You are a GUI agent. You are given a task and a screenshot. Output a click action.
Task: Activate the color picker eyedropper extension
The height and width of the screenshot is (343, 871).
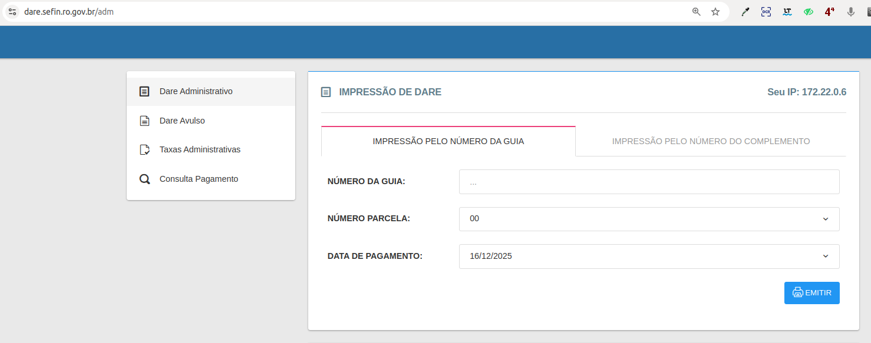[745, 12]
